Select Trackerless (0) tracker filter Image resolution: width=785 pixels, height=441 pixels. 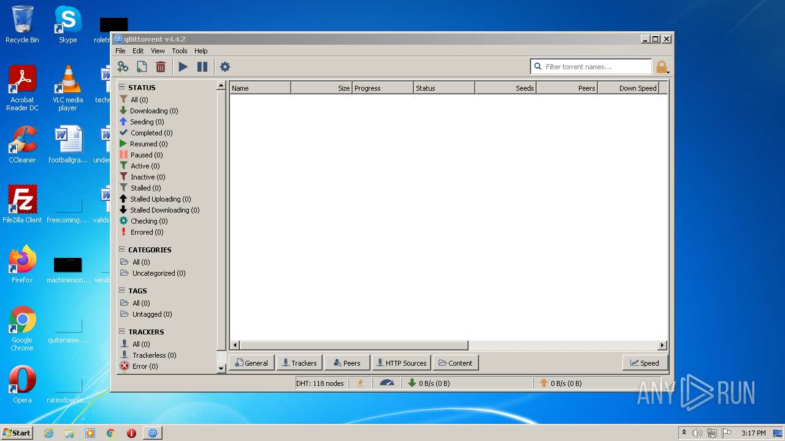(x=148, y=355)
